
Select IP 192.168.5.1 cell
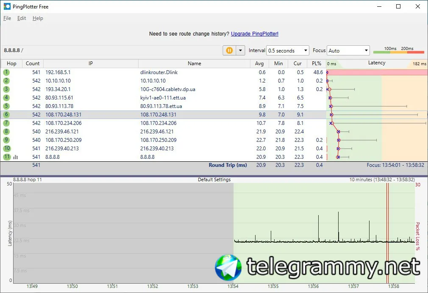(58, 72)
